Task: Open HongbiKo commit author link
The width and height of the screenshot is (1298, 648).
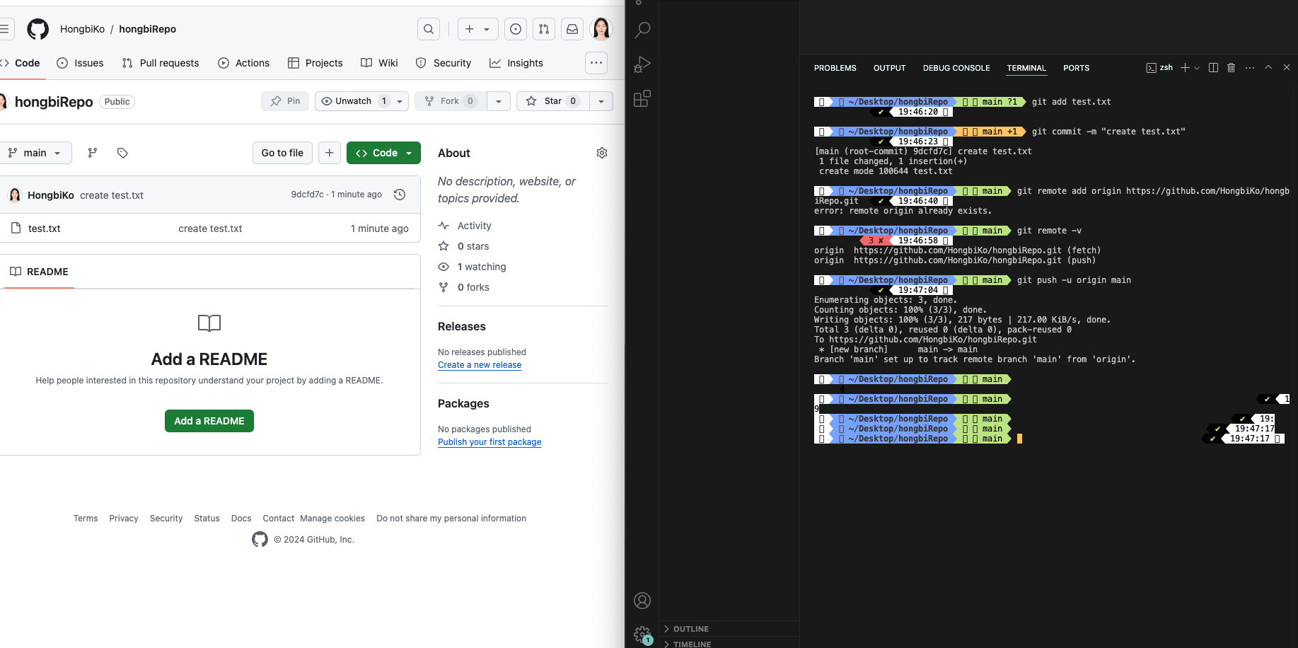Action: pos(51,195)
